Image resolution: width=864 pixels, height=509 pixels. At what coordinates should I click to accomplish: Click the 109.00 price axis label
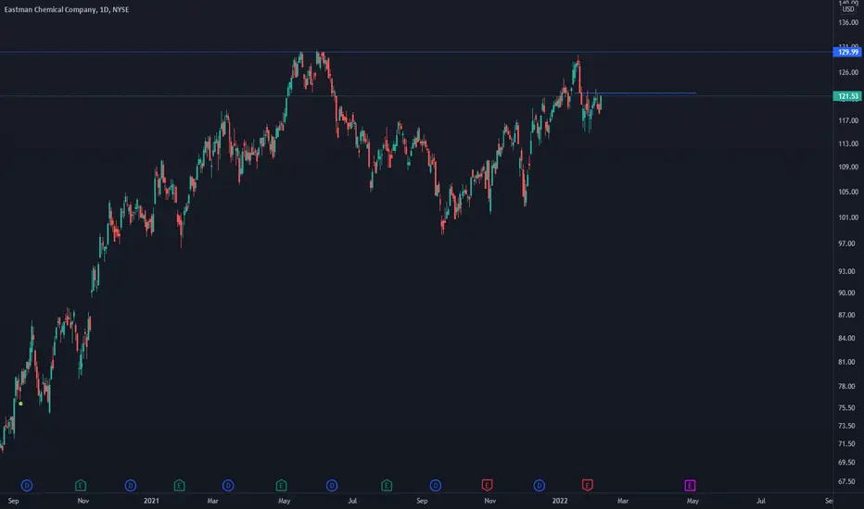point(848,168)
